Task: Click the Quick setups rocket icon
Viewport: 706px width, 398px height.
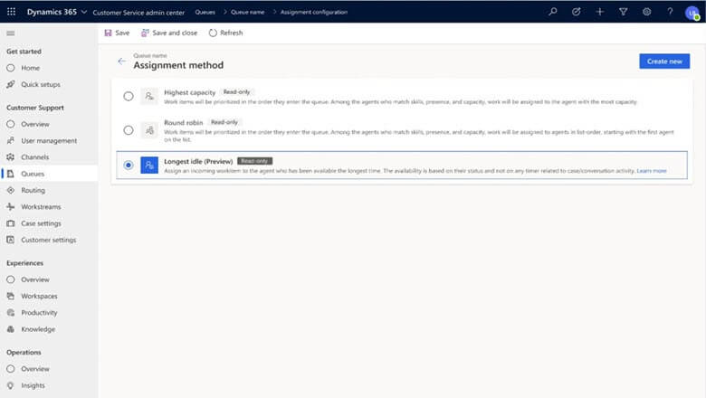Action: (11, 84)
